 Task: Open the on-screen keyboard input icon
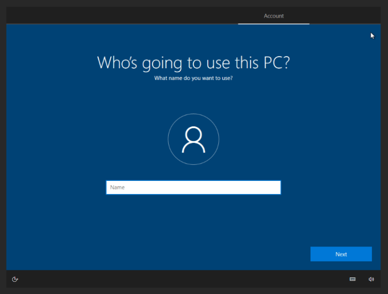pos(353,279)
